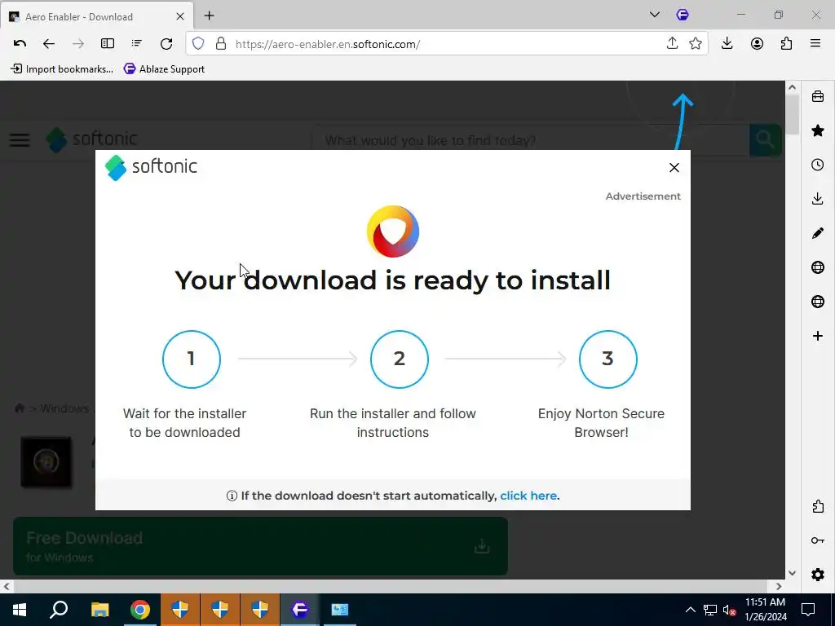Screen dimensions: 835x626
Task: Switch to Ablaze browser taskbar icon
Action: [300, 610]
